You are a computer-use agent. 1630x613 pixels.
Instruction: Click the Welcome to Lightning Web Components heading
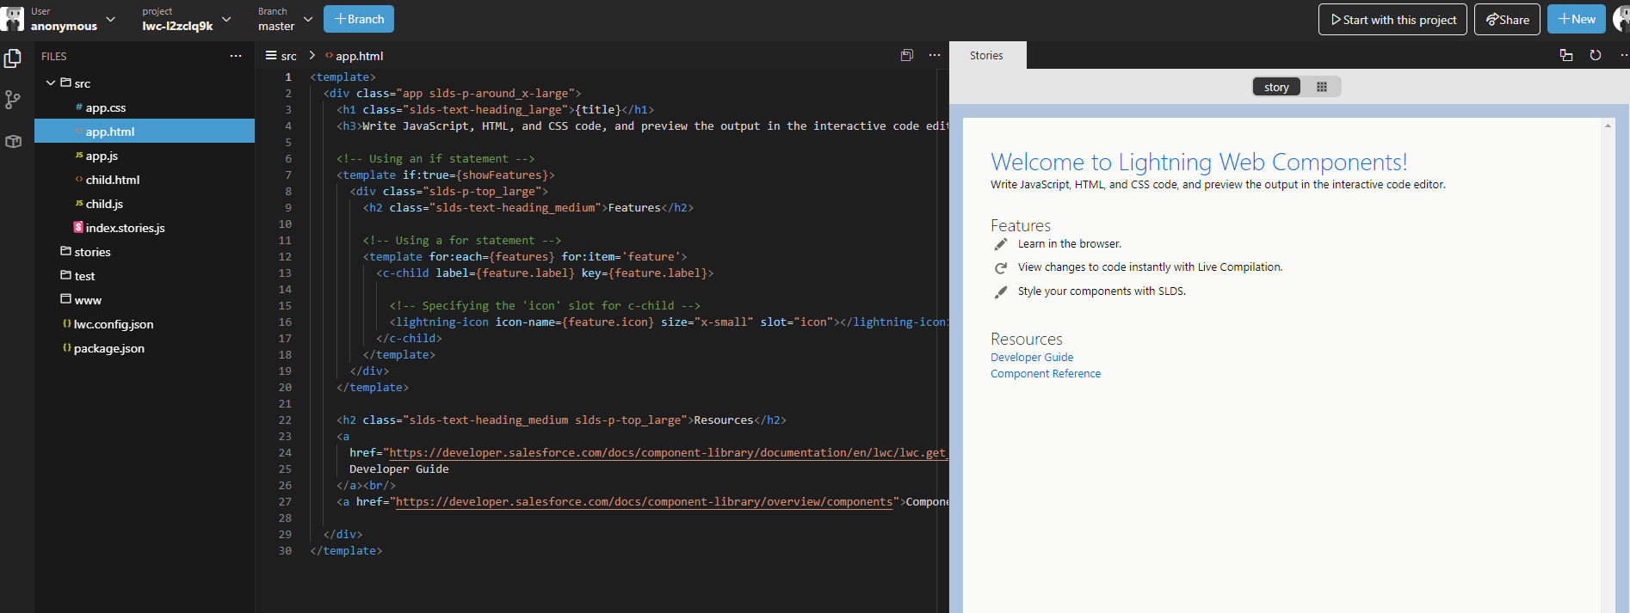tap(1199, 162)
